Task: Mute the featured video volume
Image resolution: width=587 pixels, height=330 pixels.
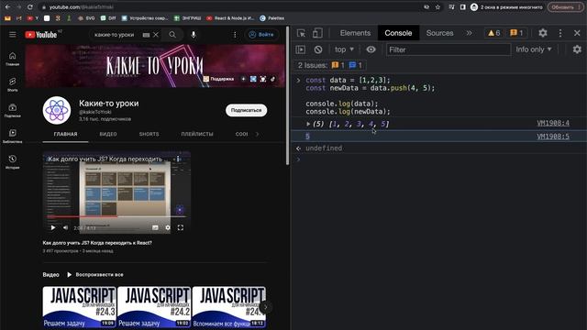Action: pyautogui.click(x=65, y=227)
